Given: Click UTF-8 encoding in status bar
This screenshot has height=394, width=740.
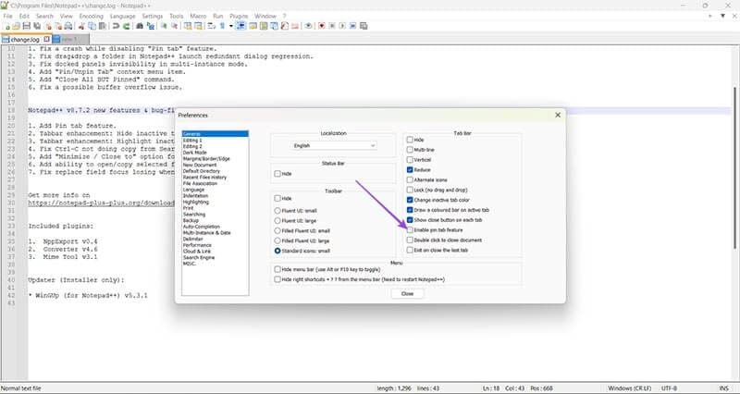Looking at the screenshot, I should pyautogui.click(x=669, y=388).
